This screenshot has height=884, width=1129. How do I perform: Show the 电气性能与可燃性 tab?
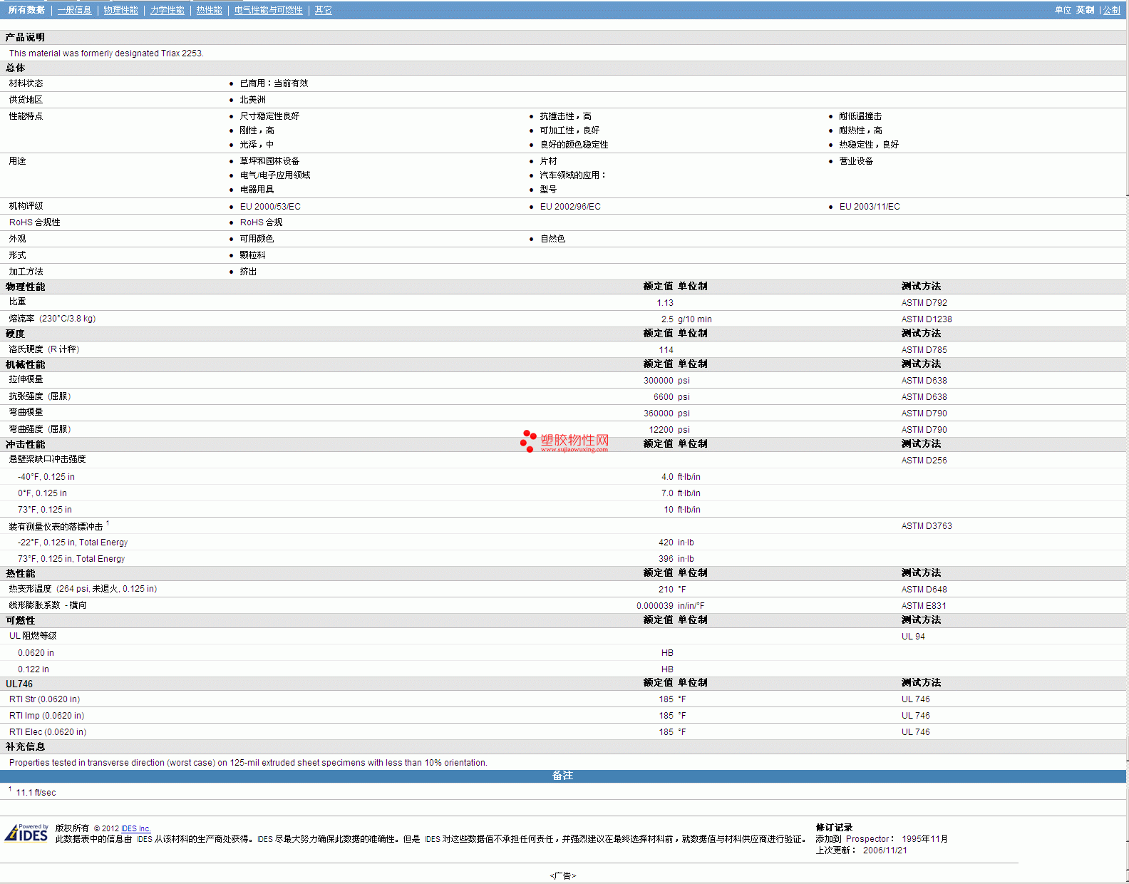click(x=268, y=10)
